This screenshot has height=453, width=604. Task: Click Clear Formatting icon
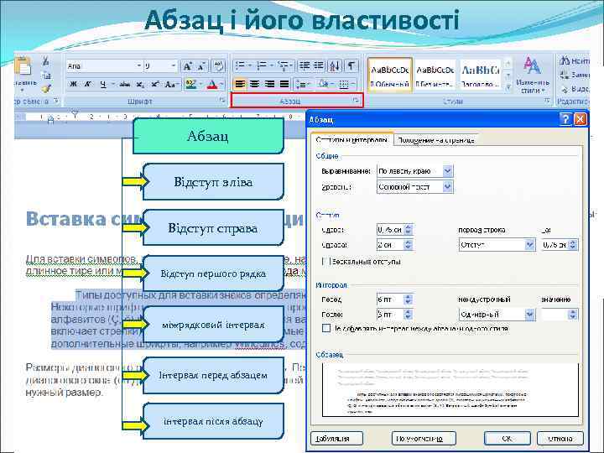[218, 66]
